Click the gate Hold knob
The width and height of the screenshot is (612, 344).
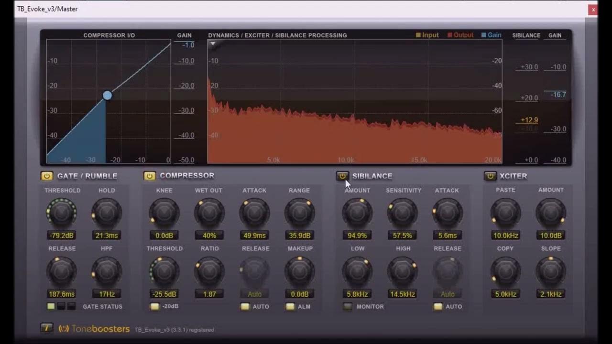107,213
